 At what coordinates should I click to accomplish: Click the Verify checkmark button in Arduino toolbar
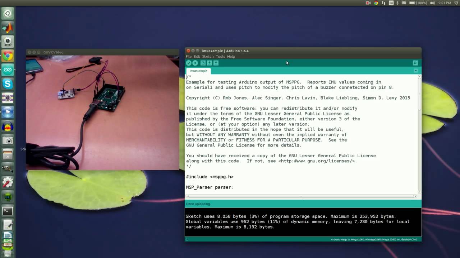coord(189,63)
